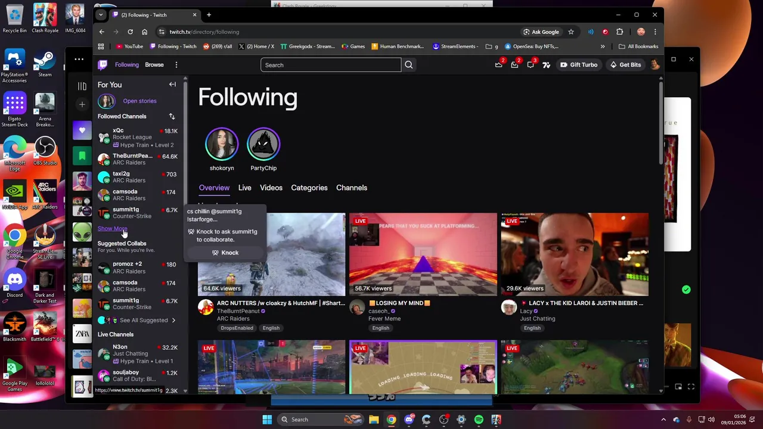
Task: Open the Categories tab
Action: [309, 188]
